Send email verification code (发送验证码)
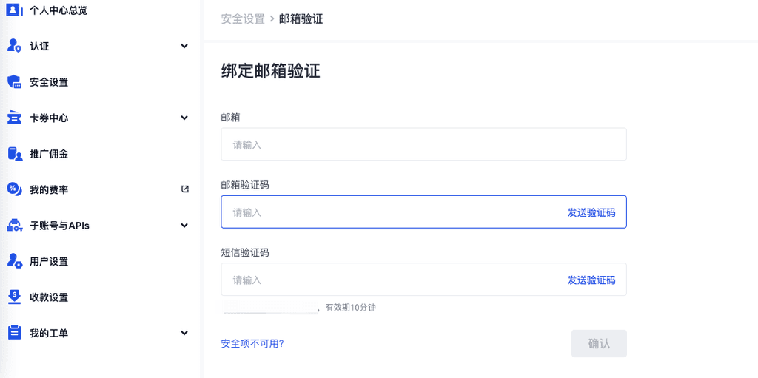This screenshot has height=378, width=758. 591,212
